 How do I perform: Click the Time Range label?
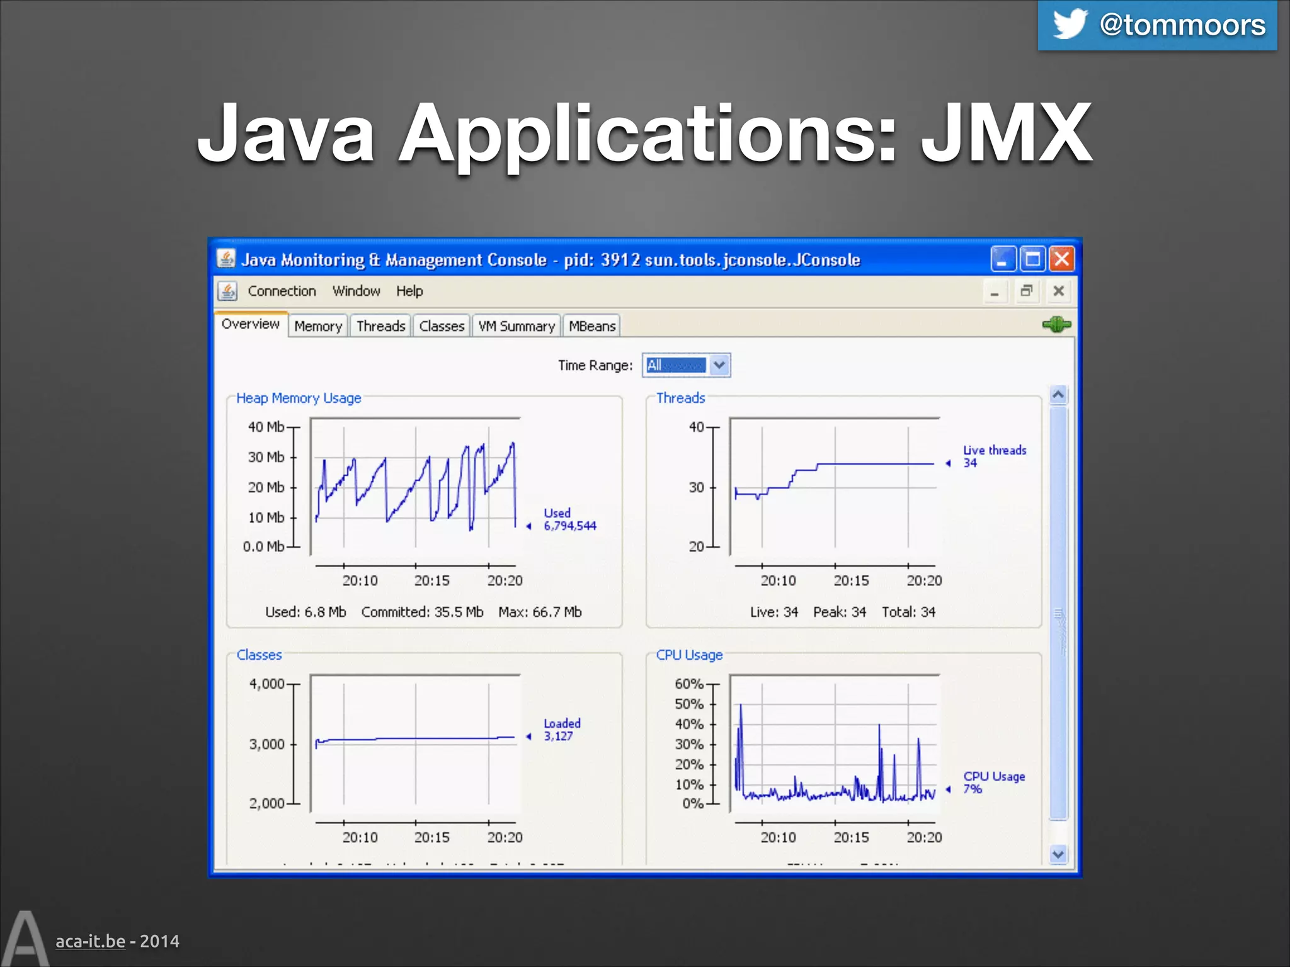coord(595,365)
